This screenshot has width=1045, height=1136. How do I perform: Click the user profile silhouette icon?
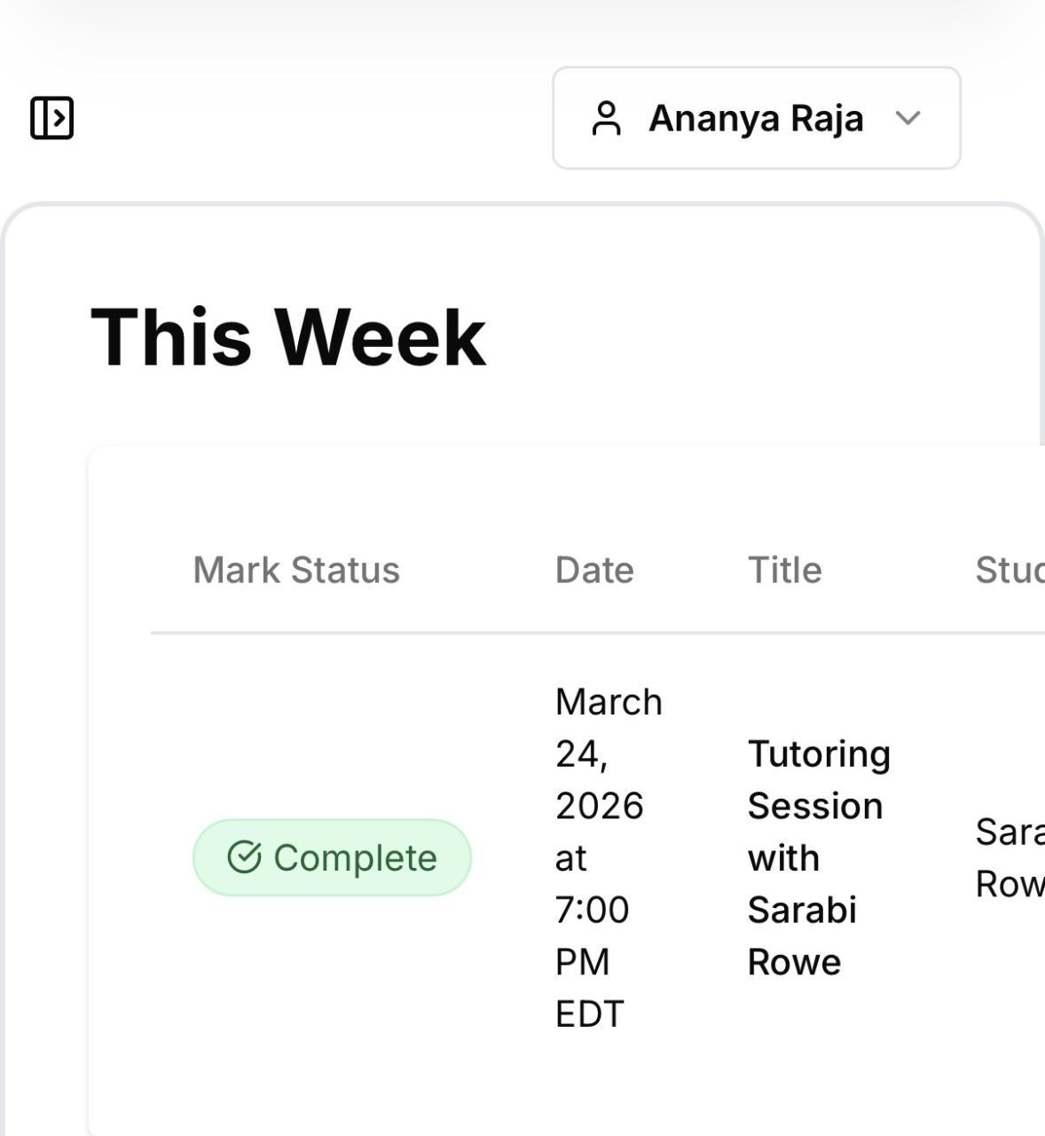click(x=607, y=118)
